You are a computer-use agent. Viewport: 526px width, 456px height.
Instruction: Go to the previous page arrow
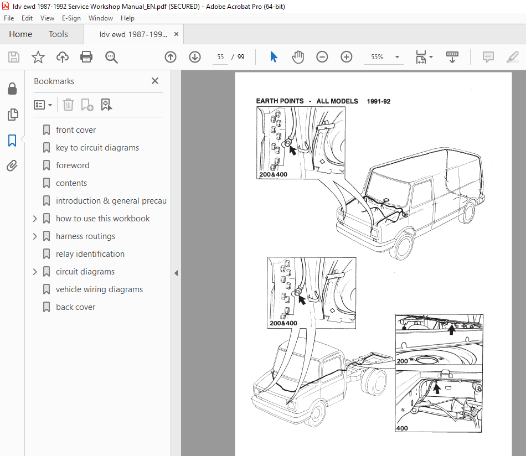(x=171, y=57)
